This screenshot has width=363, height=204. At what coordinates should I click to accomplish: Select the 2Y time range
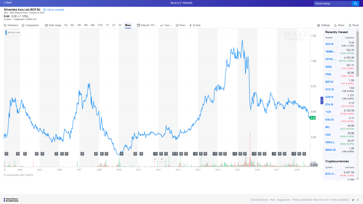[114, 25]
